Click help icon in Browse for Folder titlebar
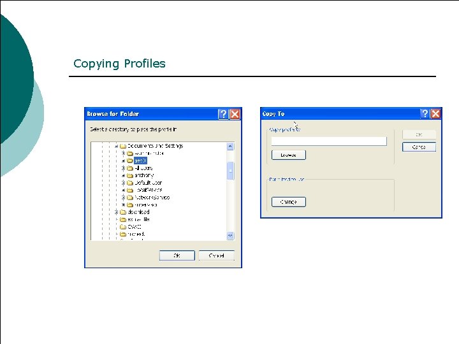Image resolution: width=459 pixels, height=344 pixels. [223, 114]
